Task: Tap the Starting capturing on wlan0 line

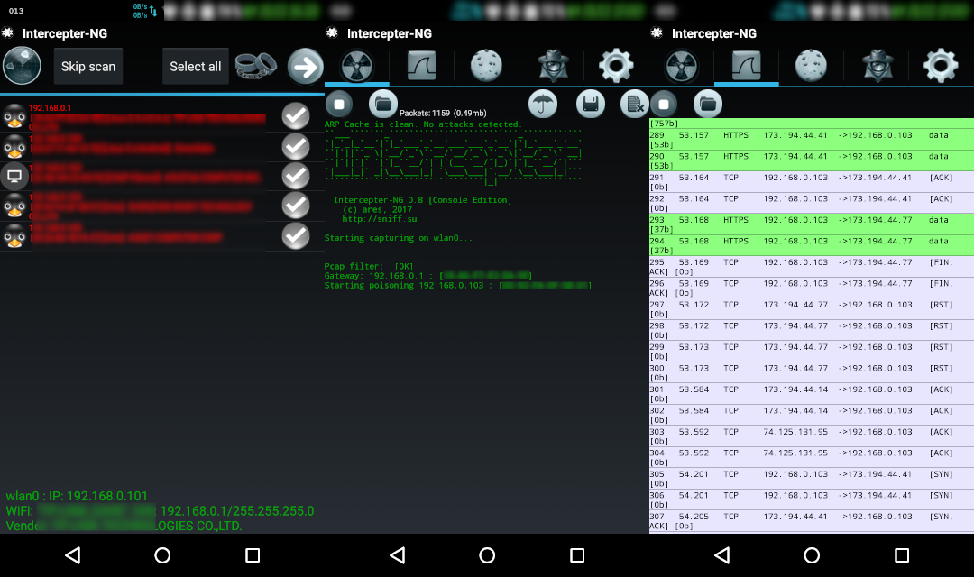Action: click(x=399, y=238)
